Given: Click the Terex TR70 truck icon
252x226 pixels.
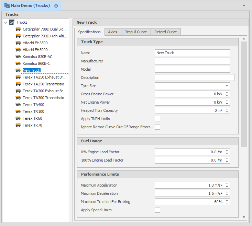Looking at the screenshot, I should (x=18, y=125).
